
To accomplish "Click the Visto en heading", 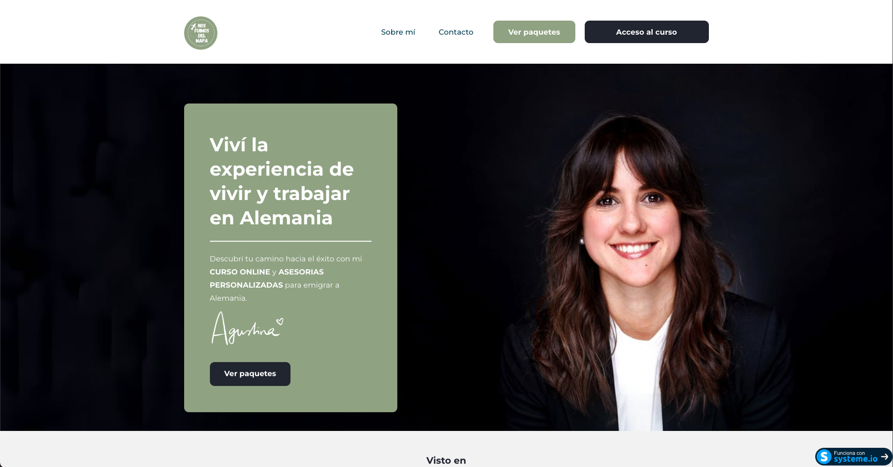I will click(446, 460).
